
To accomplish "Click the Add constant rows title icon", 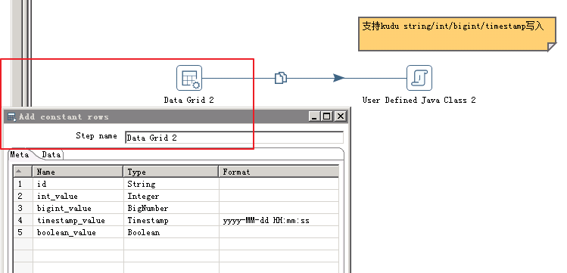I will click(x=11, y=116).
